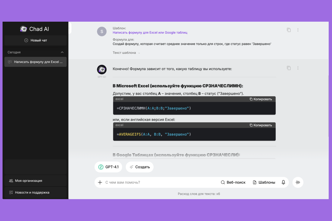Open the Написать формулу для Excel chat
332x221 pixels.
[x=35, y=62]
